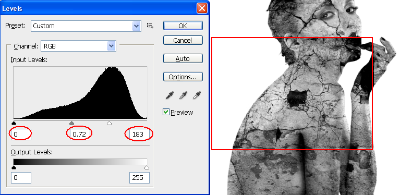This screenshot has height=195, width=400.
Task: Click the Cancel button
Action: pos(183,40)
